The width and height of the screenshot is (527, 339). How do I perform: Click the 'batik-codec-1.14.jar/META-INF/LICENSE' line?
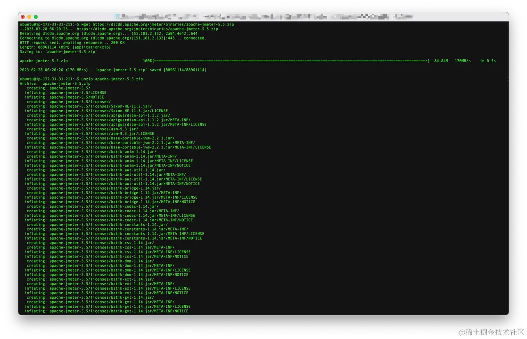pos(110,215)
